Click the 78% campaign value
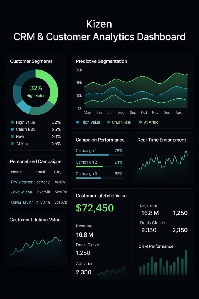Viewport: 199px width, 299px height. click(119, 150)
